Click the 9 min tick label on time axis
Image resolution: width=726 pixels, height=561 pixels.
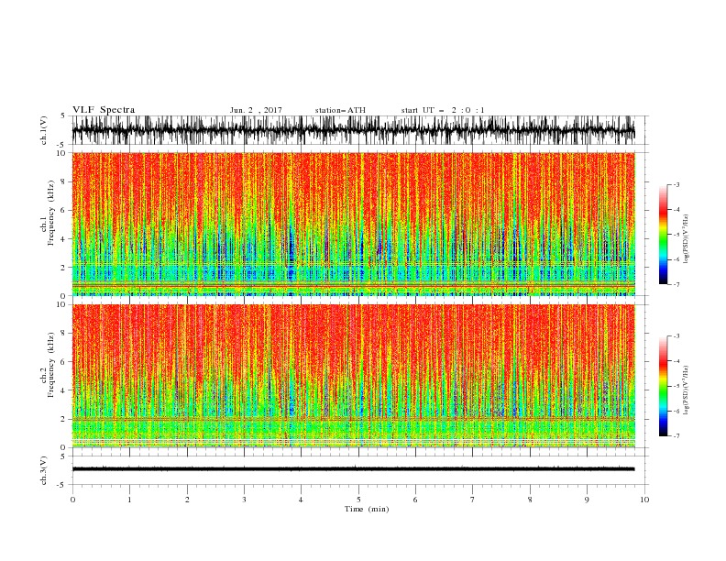tap(587, 500)
